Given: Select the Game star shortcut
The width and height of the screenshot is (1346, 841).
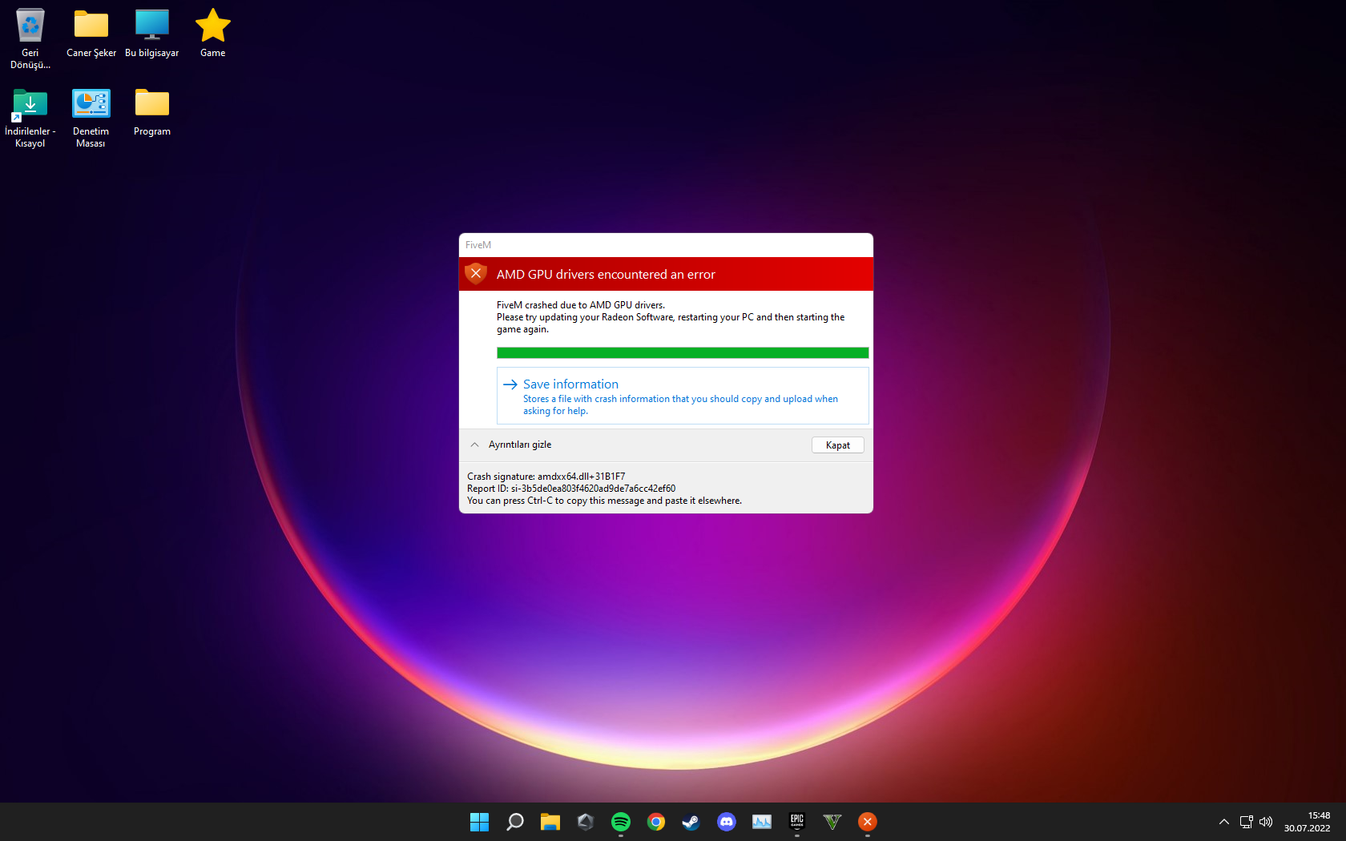Looking at the screenshot, I should (213, 33).
